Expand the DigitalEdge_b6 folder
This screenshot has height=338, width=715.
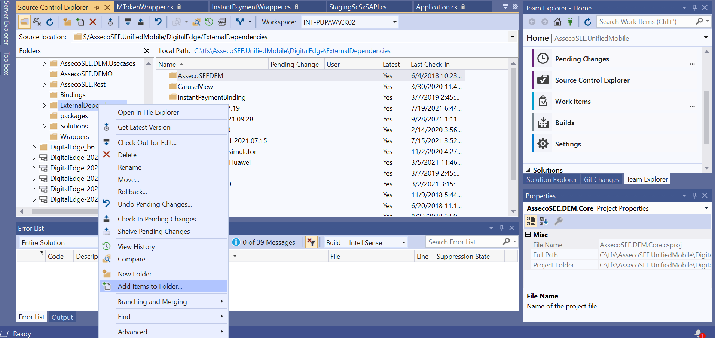click(x=34, y=147)
